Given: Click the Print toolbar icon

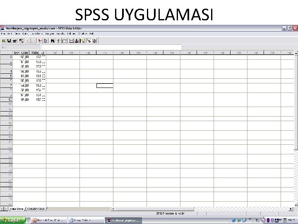Looking at the screenshot, I should 14,41.
